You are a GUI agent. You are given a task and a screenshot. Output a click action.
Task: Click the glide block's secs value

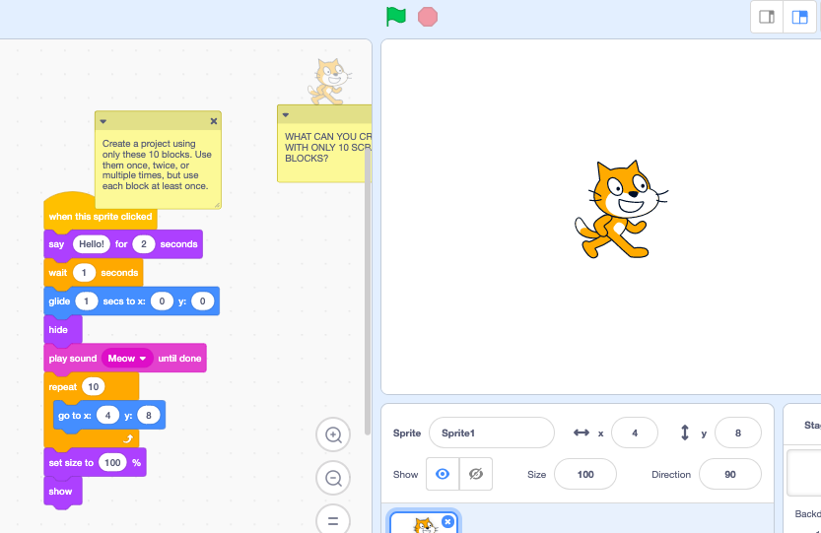pyautogui.click(x=87, y=301)
